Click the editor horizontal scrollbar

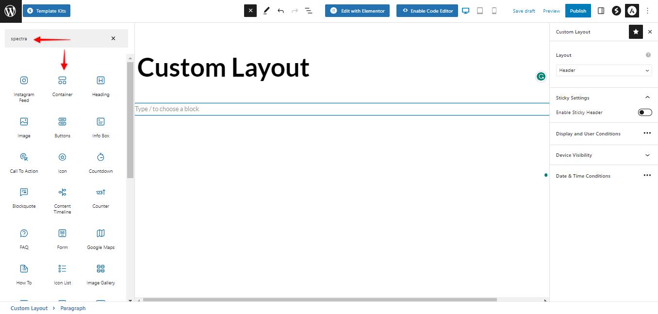click(x=319, y=300)
